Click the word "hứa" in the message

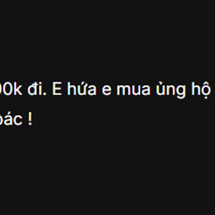(82, 89)
